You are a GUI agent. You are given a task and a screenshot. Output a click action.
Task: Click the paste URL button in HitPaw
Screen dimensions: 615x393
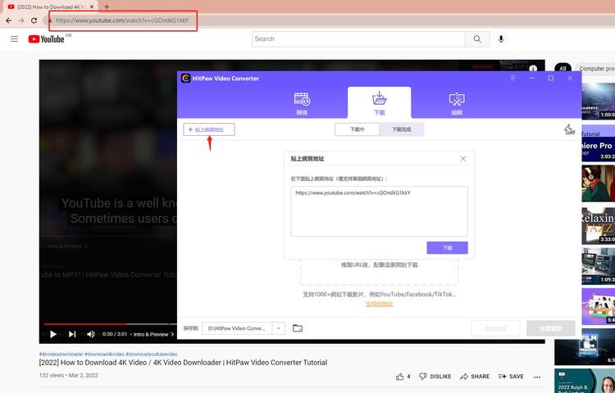pos(209,129)
